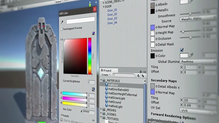Viewport: 219px width, 123px height.
Task: Lock the Project panel with the padlock
Action: (140, 71)
